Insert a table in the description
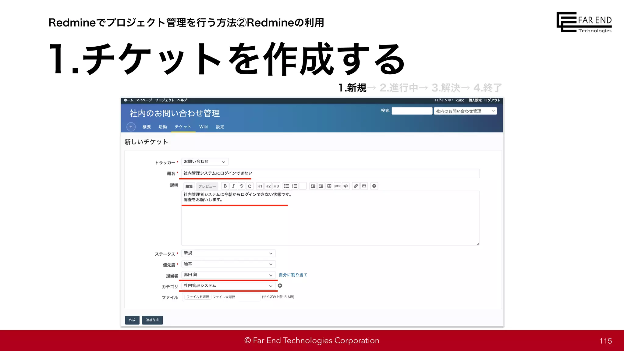Image resolution: width=624 pixels, height=351 pixels. (x=329, y=186)
